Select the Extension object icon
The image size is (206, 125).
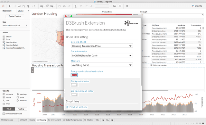[18, 101]
